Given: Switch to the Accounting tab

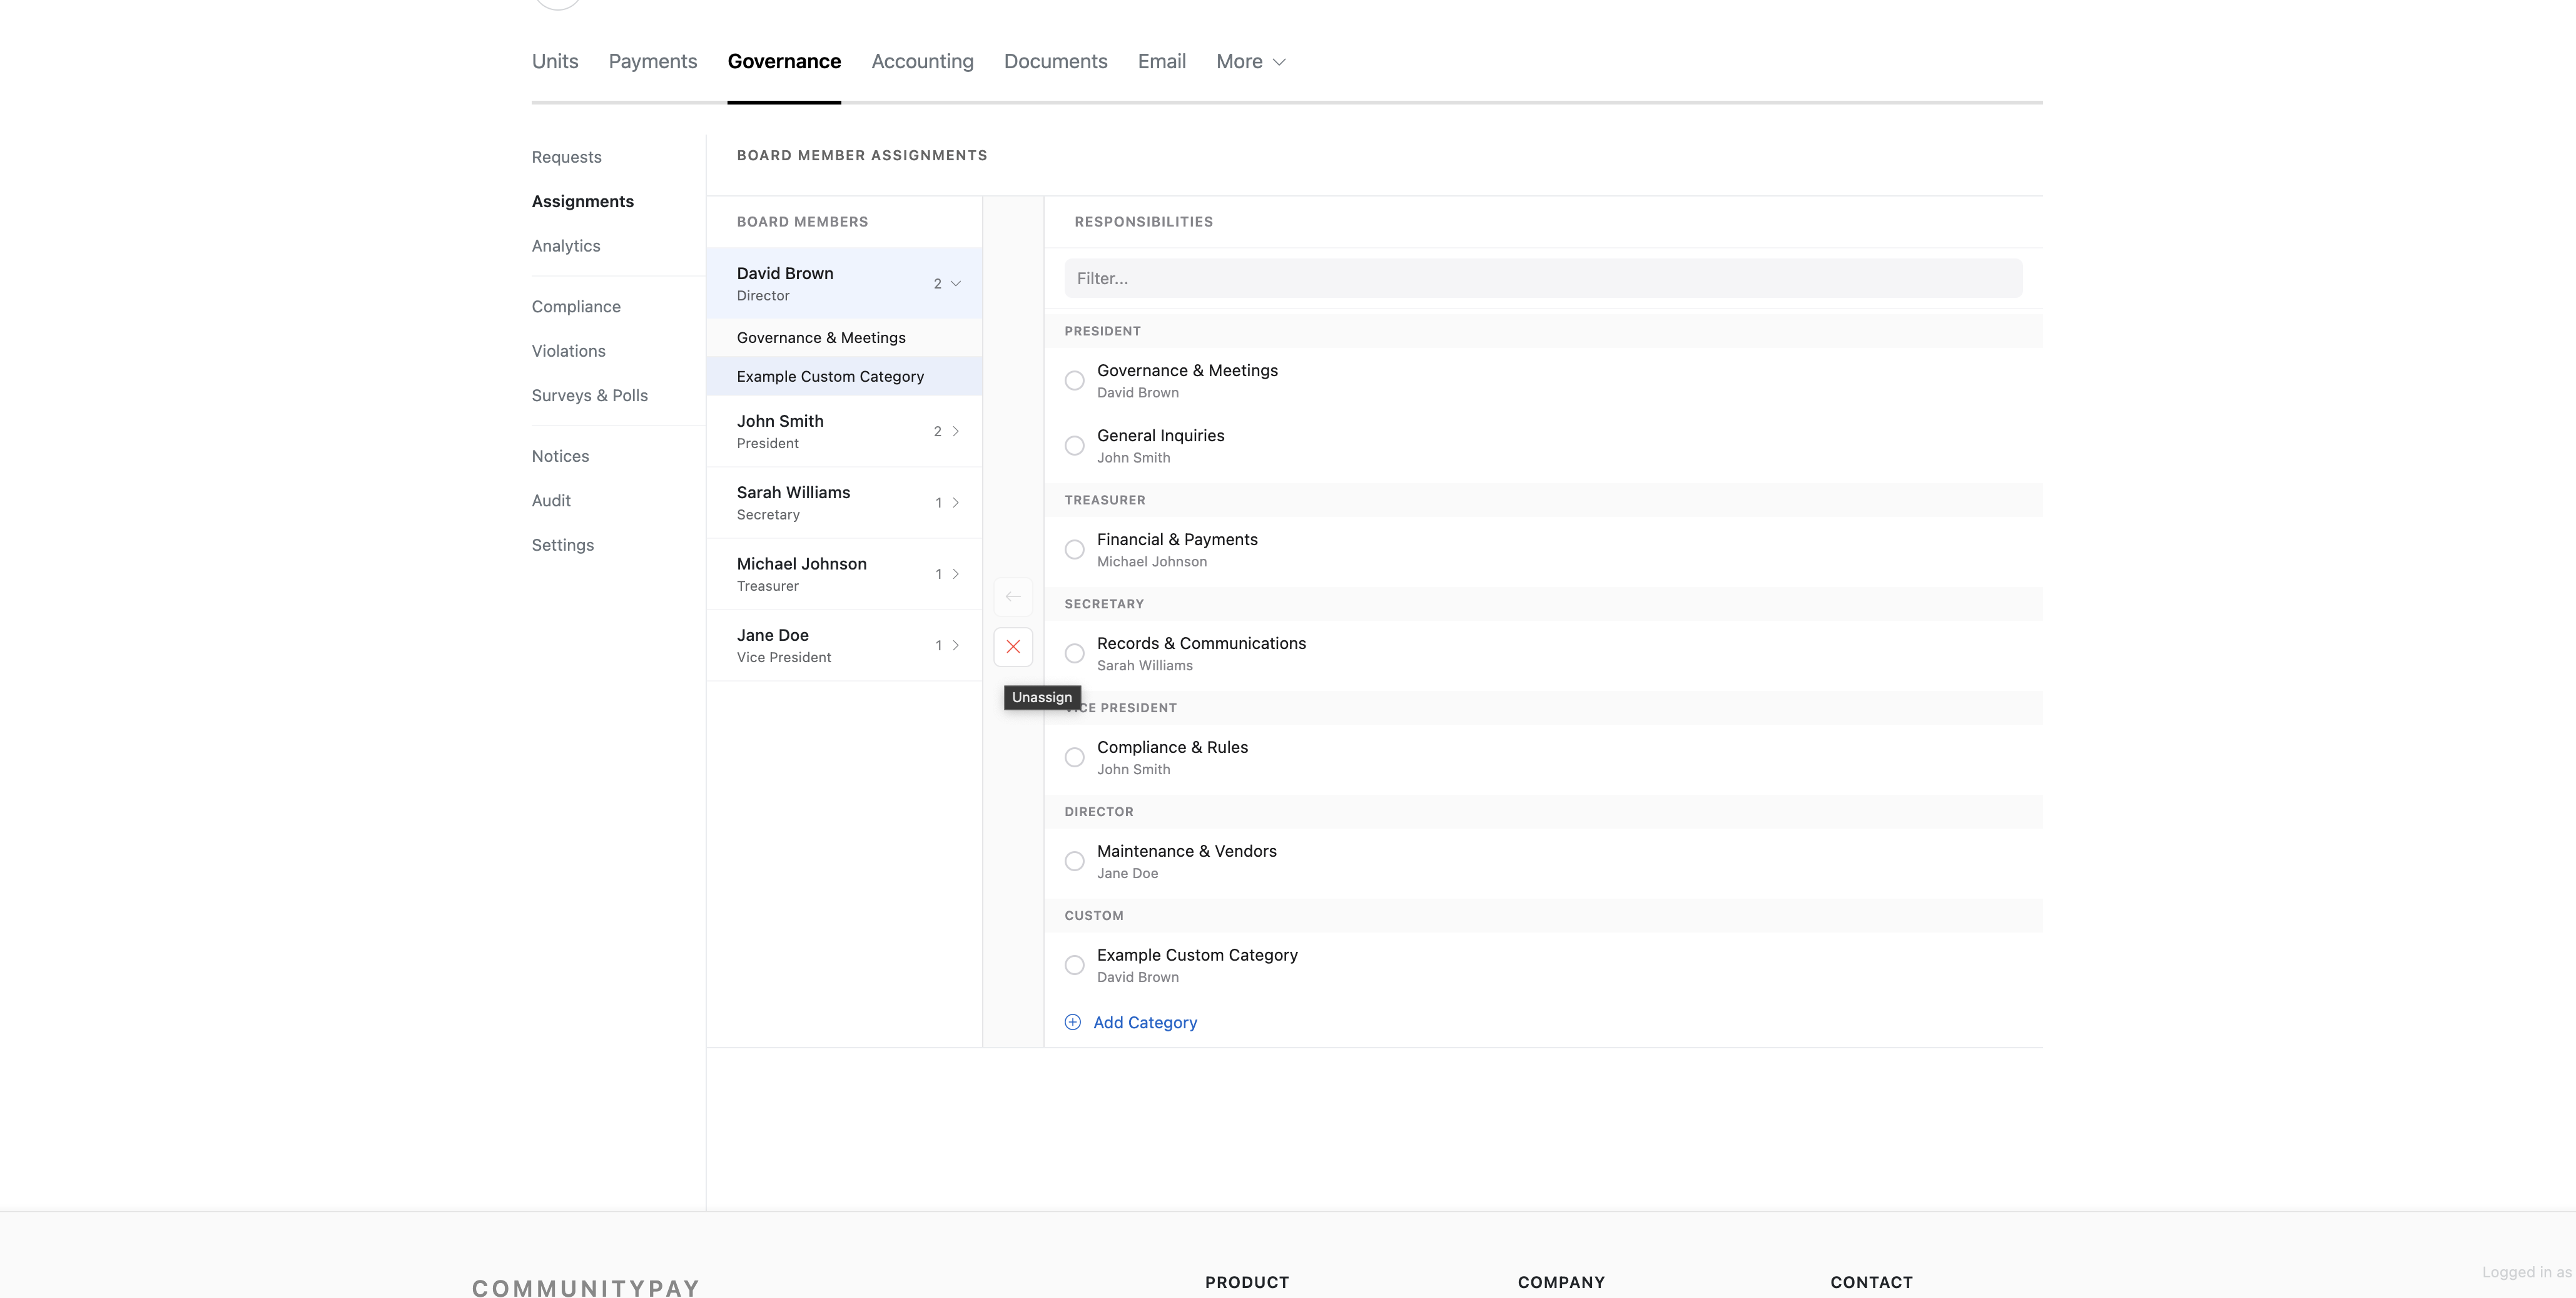Looking at the screenshot, I should (x=921, y=61).
